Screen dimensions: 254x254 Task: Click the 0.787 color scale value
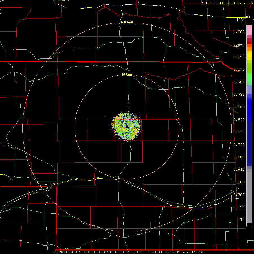click(239, 82)
